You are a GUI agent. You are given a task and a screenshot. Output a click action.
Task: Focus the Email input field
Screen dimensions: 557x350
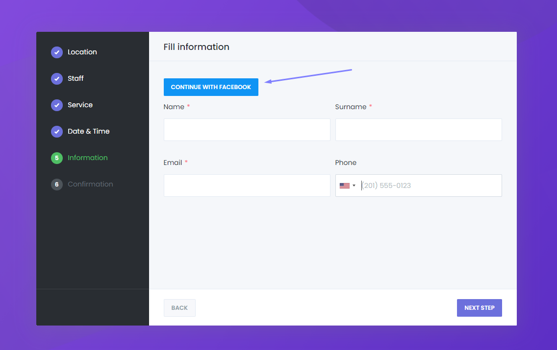tap(247, 186)
